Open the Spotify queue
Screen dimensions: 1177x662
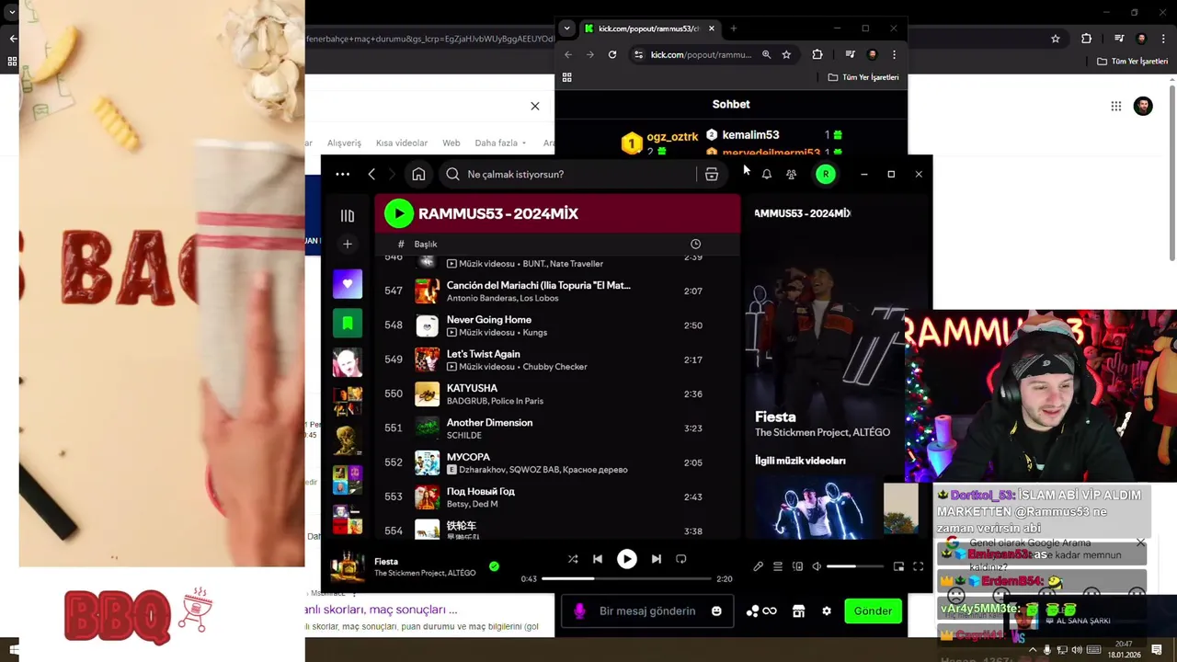(778, 566)
